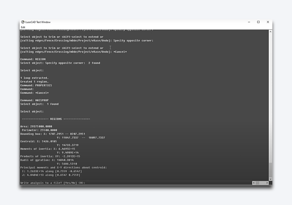
Task: Click the 'Command: PROPERTIES' history line
Action: coord(36,85)
